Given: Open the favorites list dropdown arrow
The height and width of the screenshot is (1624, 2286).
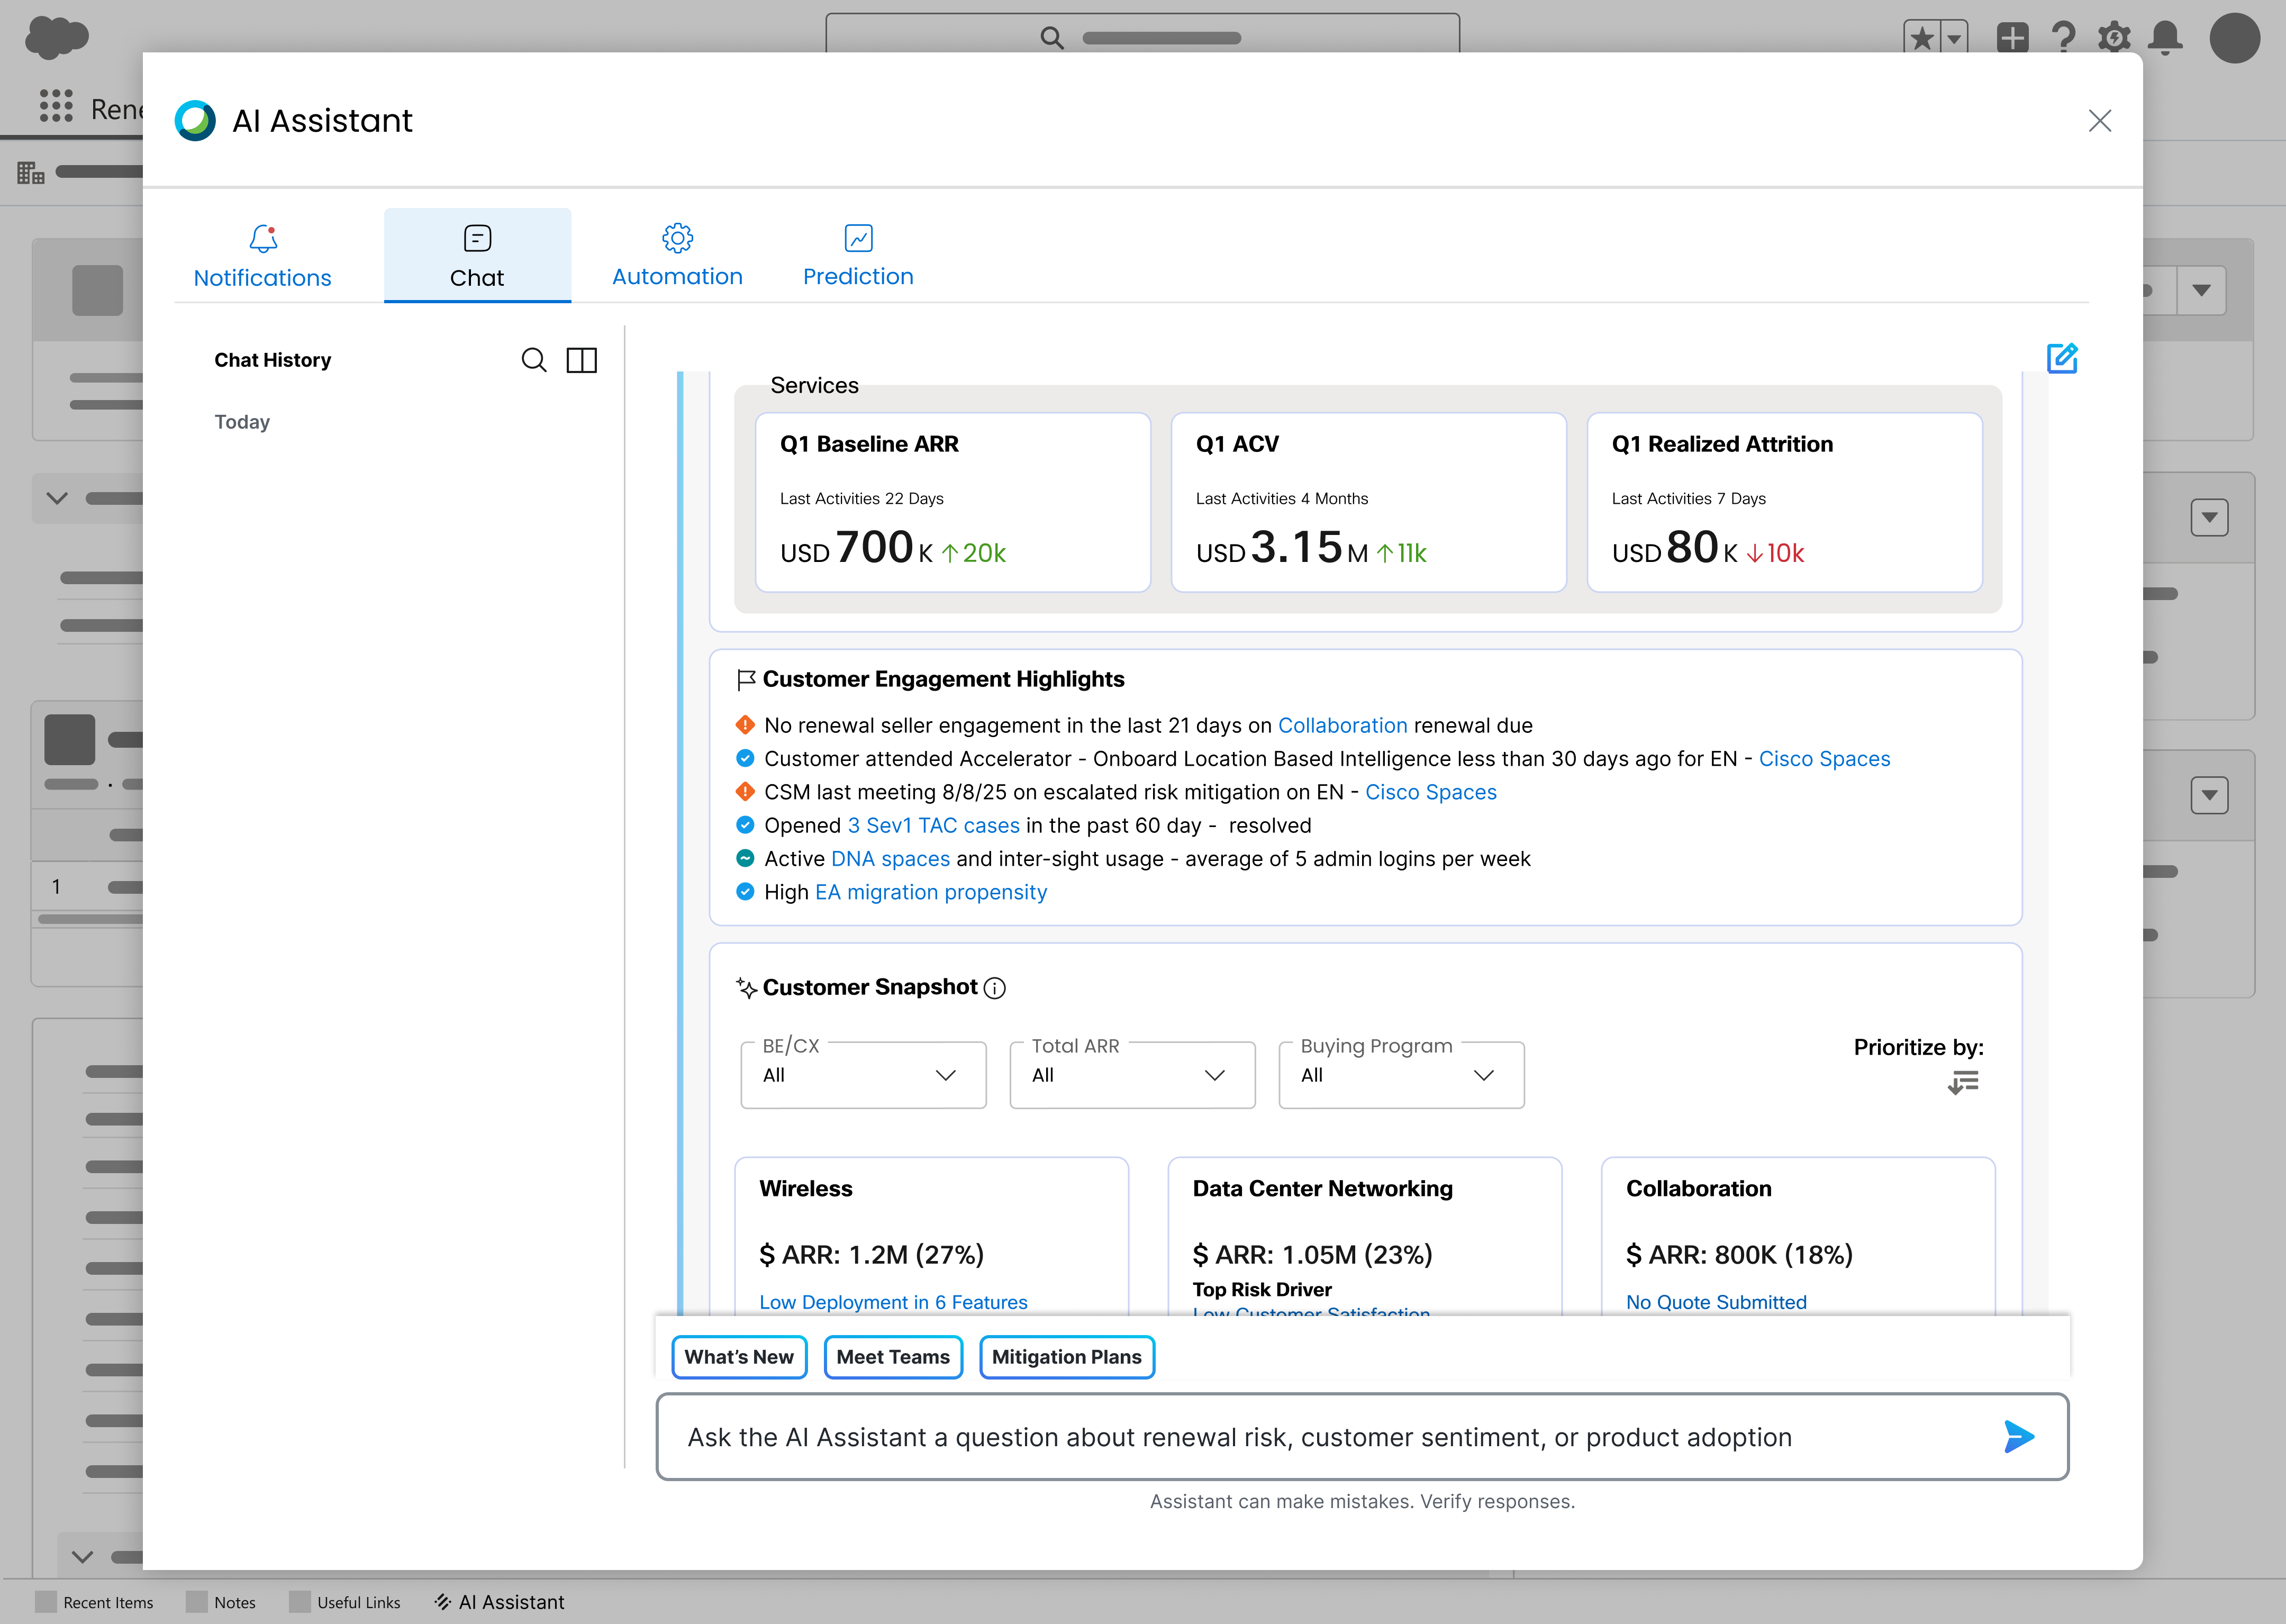Looking at the screenshot, I should tap(1953, 38).
